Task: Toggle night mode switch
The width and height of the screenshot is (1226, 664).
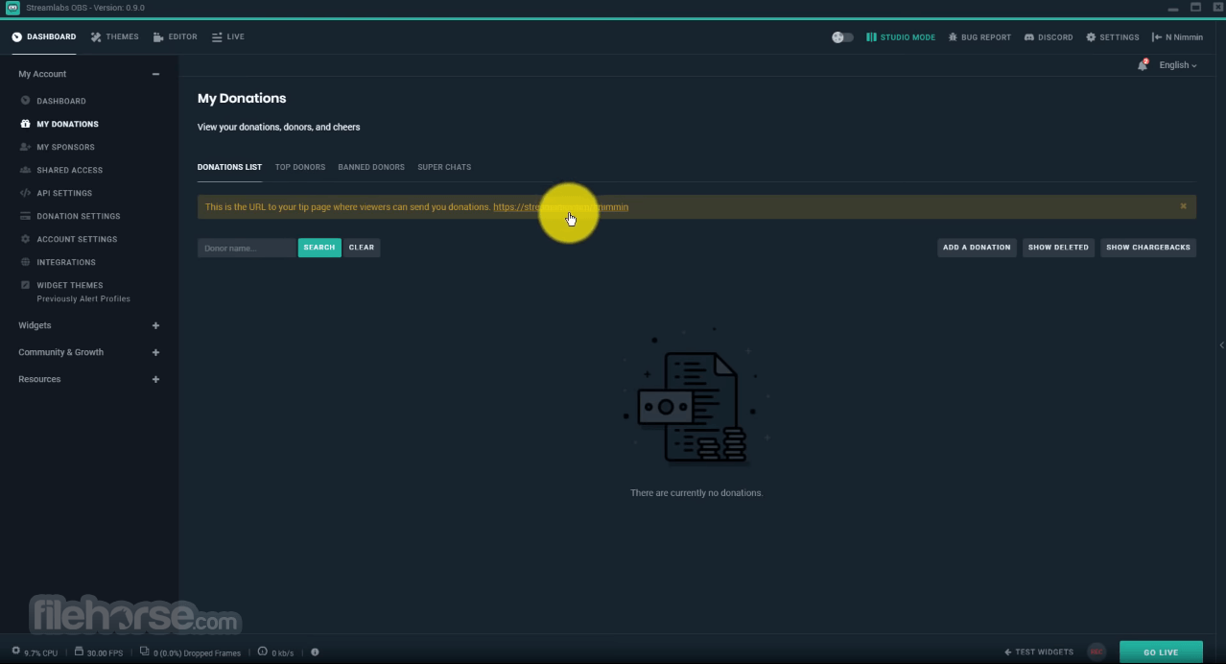Action: (842, 37)
